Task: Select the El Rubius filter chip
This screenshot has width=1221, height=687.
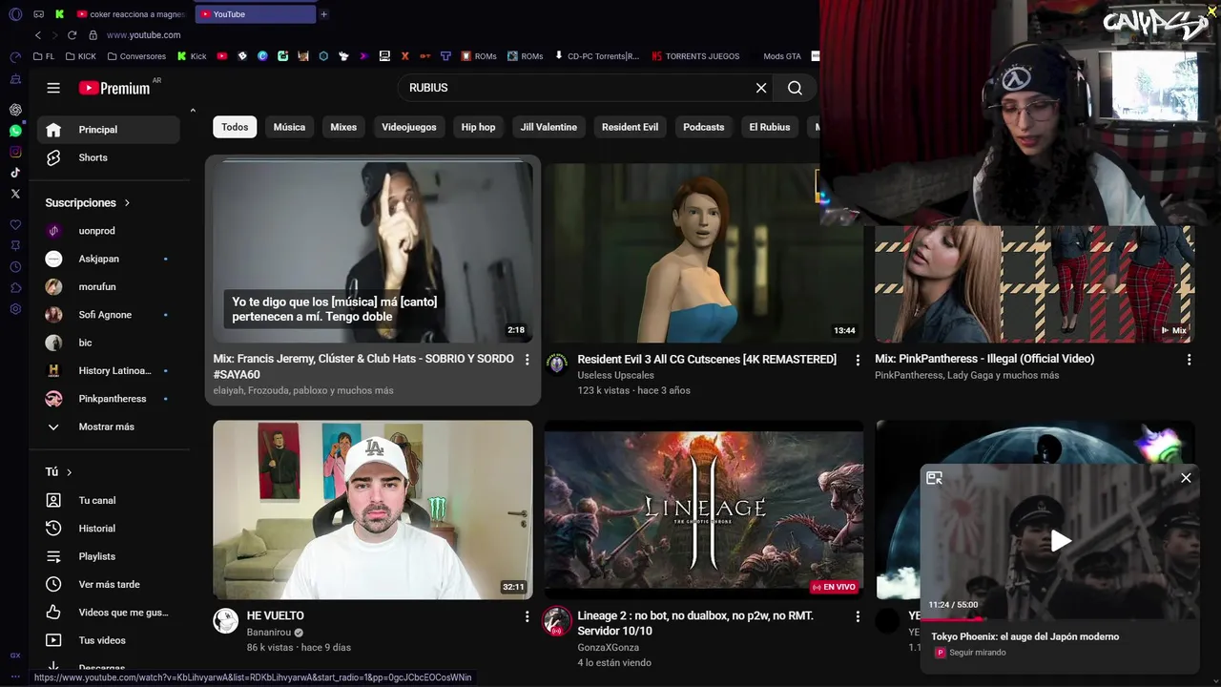Action: coord(770,127)
